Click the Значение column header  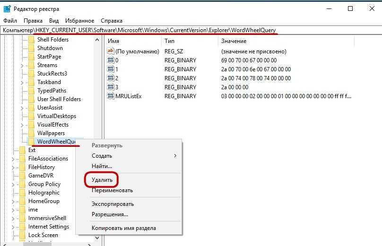pyautogui.click(x=234, y=41)
